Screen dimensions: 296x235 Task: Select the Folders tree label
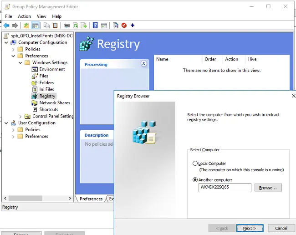(46, 83)
